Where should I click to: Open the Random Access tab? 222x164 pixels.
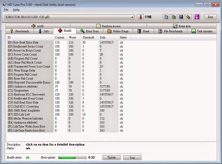coord(109,26)
